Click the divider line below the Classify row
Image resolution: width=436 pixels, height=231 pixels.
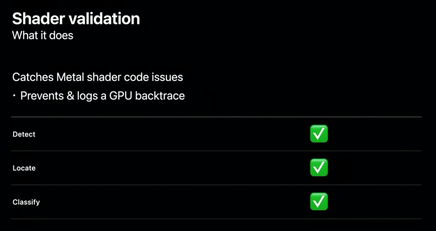point(216,219)
